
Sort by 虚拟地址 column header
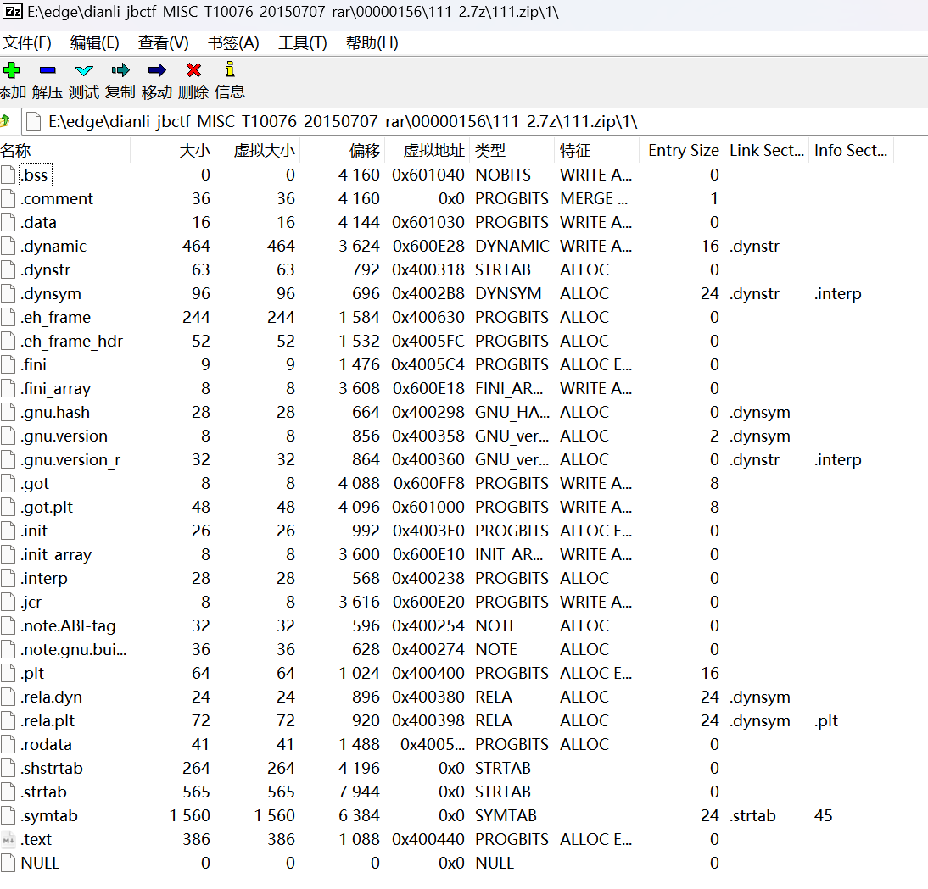[x=428, y=151]
